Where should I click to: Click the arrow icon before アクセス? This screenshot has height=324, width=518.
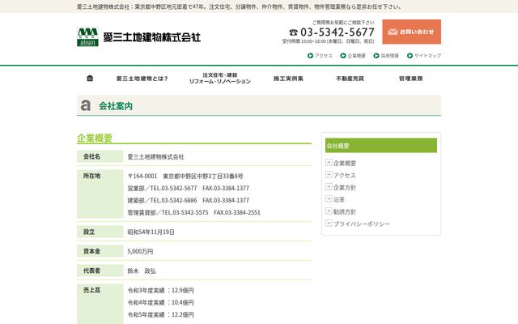(310, 56)
